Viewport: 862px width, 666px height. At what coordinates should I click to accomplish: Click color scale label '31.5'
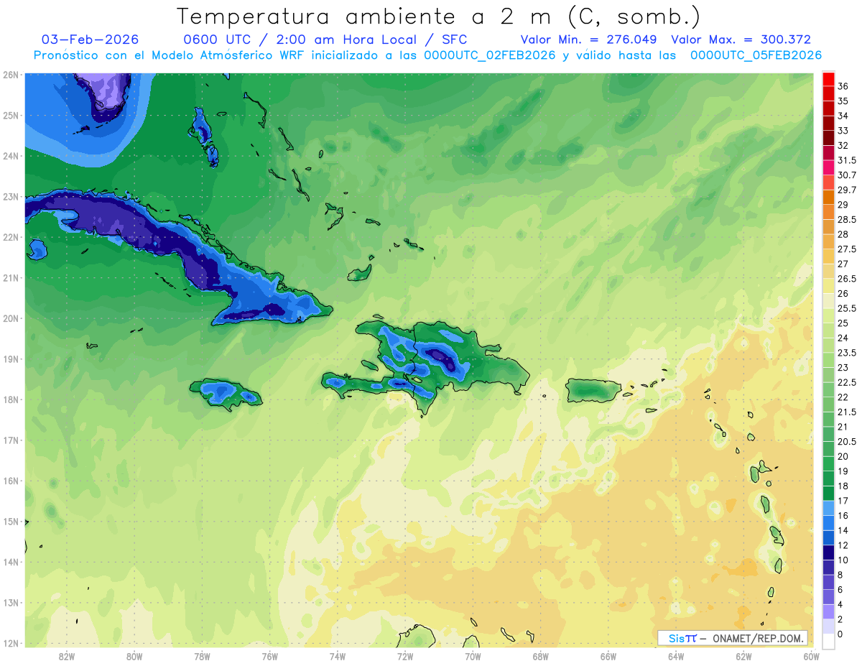846,160
